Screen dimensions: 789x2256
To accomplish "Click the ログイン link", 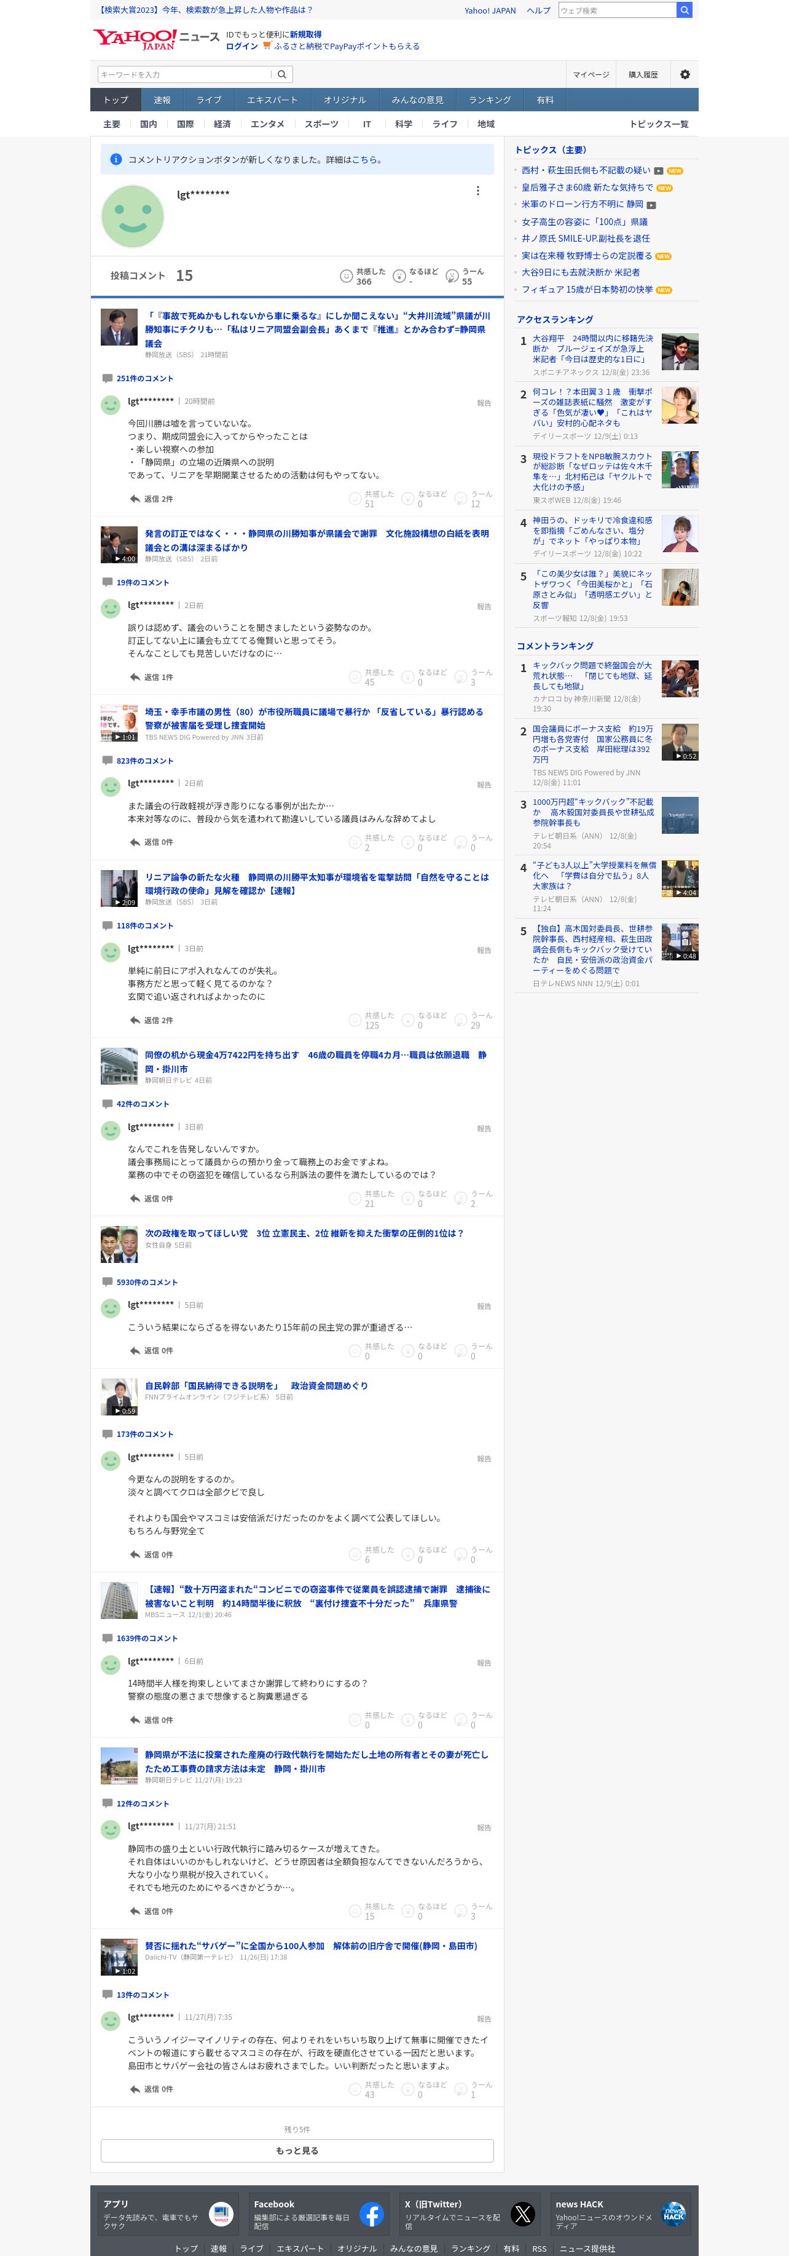I will point(241,46).
